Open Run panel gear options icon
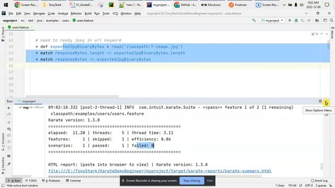Viewport: 335px width, 188px height. (320, 101)
